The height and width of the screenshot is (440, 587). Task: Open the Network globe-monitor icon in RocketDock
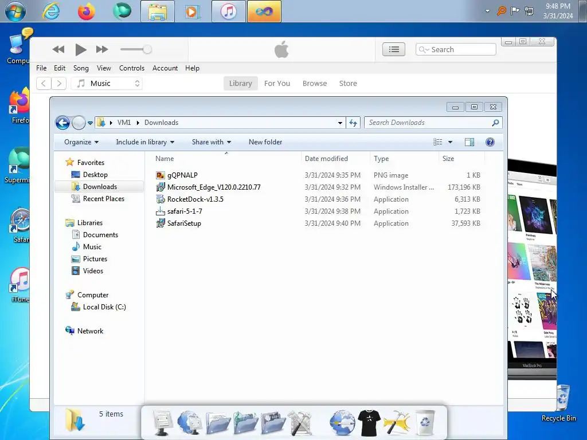click(x=189, y=423)
